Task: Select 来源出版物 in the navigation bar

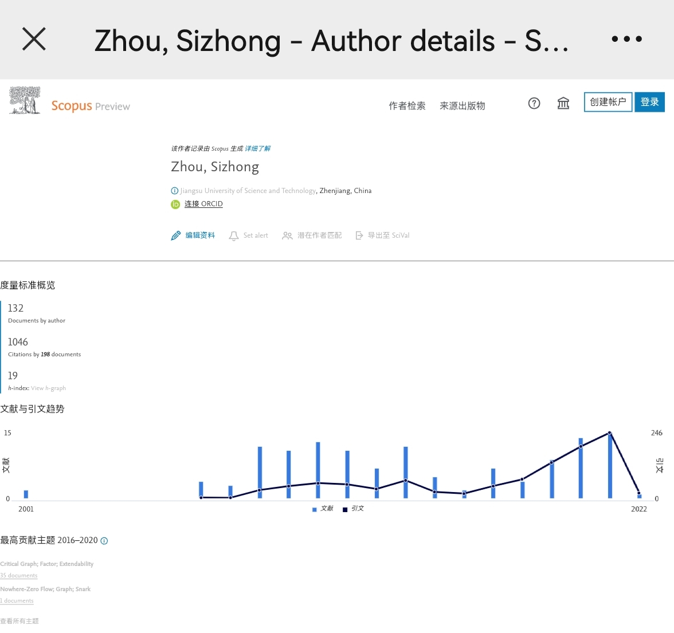Action: (x=462, y=106)
